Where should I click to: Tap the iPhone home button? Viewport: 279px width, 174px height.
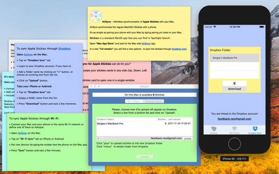[234, 144]
